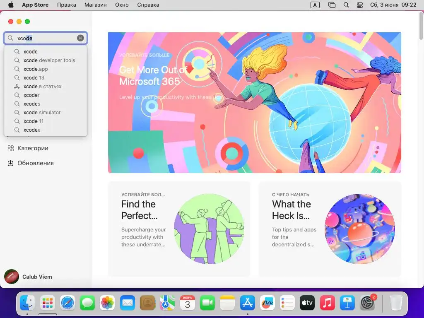Select 'xcode 13' suggestion
424x318 pixels.
(x=46, y=77)
